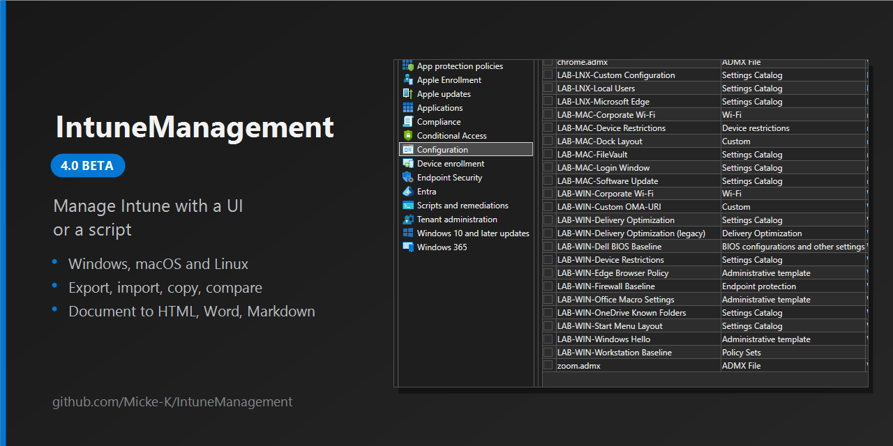The image size is (893, 446).
Task: Select ADMX File type cell for zoom.admx
Action: [793, 366]
